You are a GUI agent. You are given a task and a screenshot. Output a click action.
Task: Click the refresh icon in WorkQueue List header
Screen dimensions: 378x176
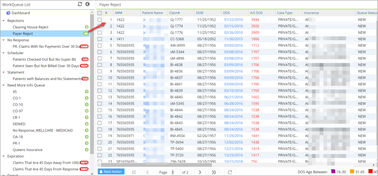(80, 4)
